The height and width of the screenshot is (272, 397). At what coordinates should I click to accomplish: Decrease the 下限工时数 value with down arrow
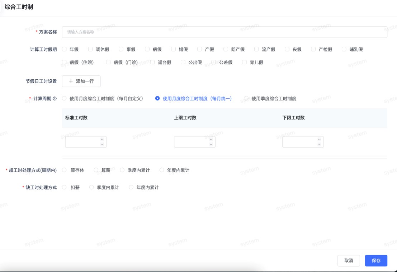tap(320, 144)
